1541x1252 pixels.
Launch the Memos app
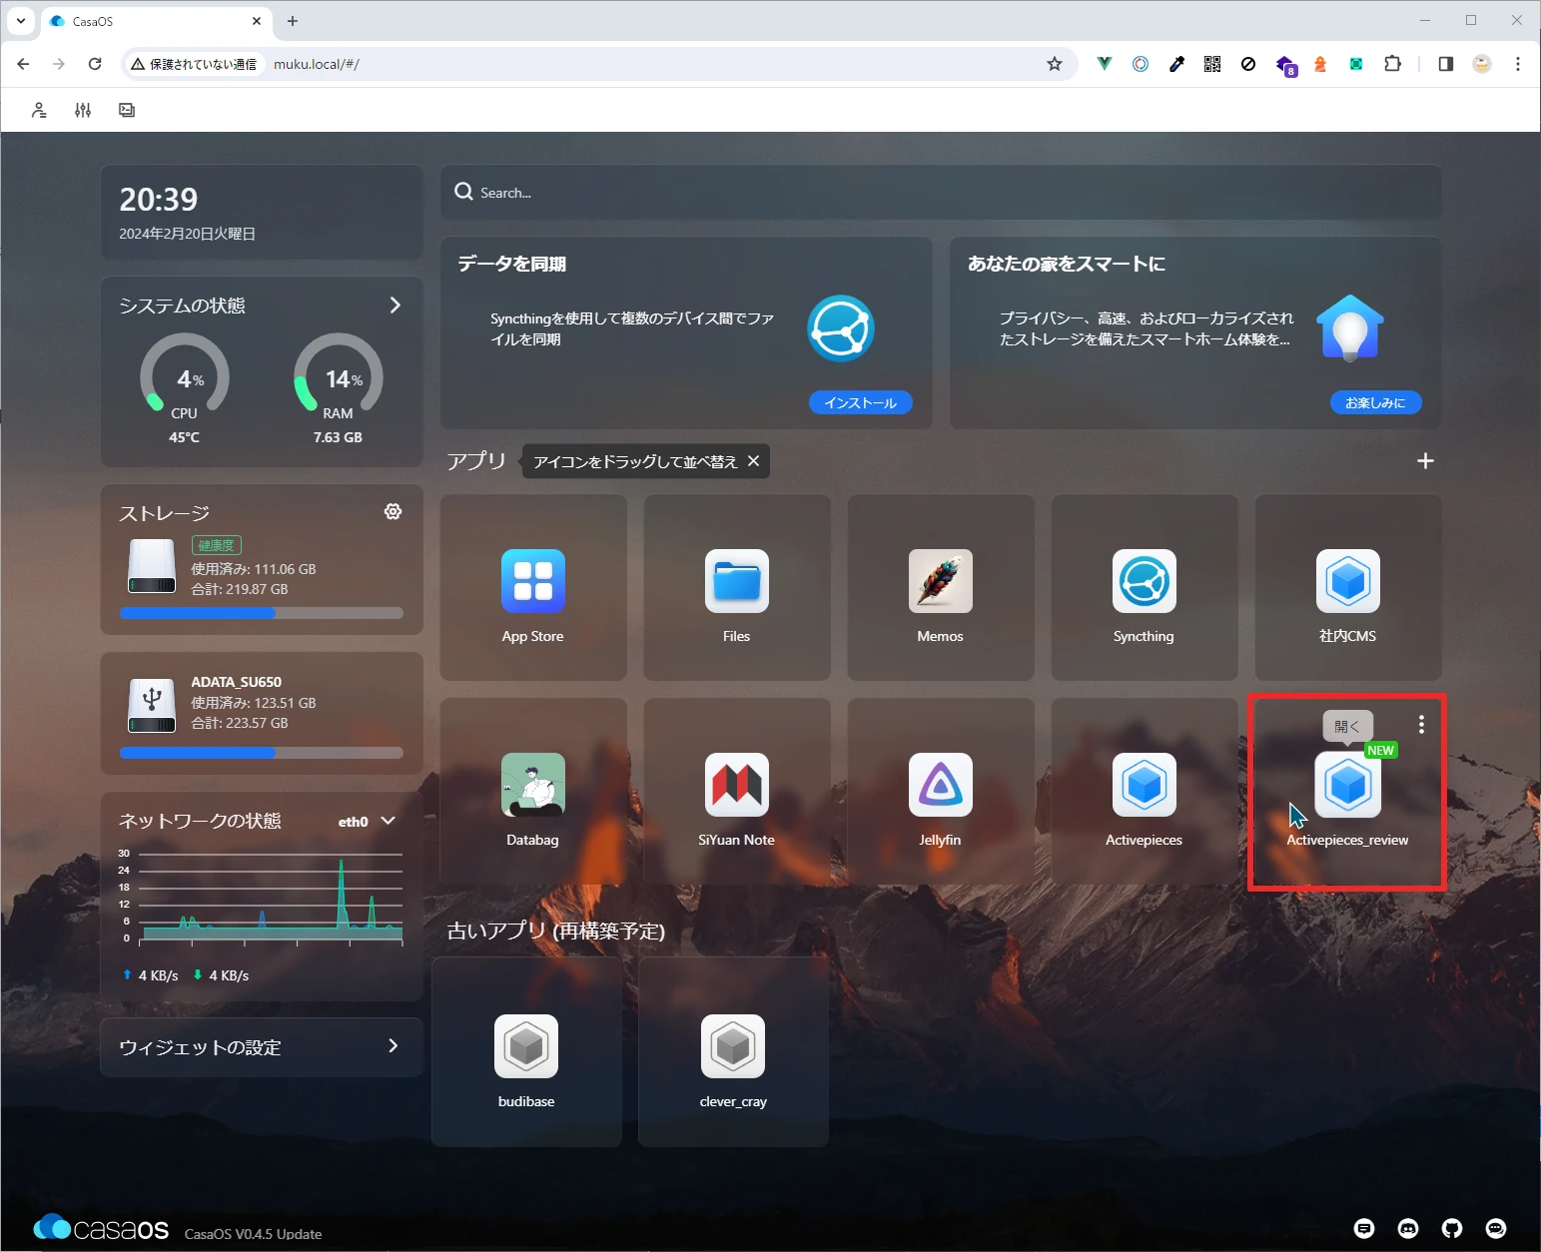pyautogui.click(x=941, y=581)
